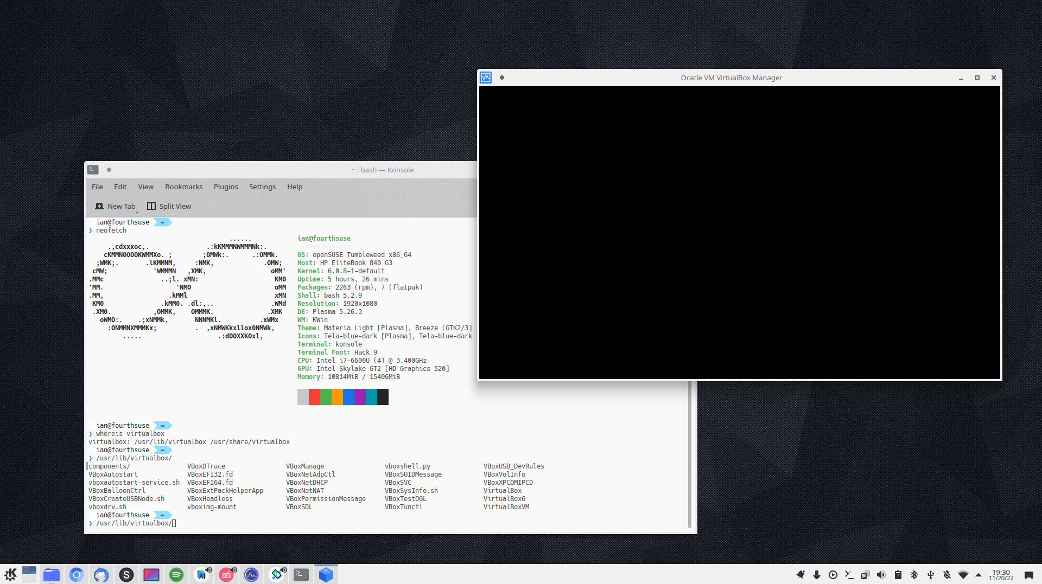Launch Chromium browser from the taskbar
The height and width of the screenshot is (584, 1042).
click(77, 575)
